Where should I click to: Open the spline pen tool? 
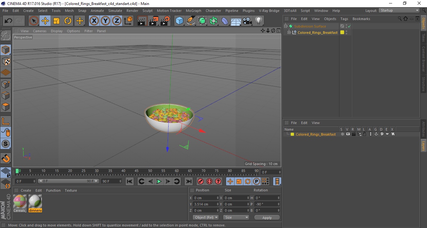click(x=191, y=21)
